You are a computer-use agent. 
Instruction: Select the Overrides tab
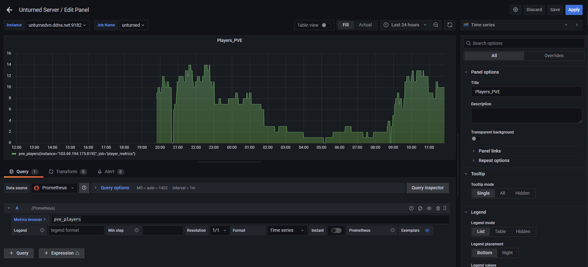(553, 55)
